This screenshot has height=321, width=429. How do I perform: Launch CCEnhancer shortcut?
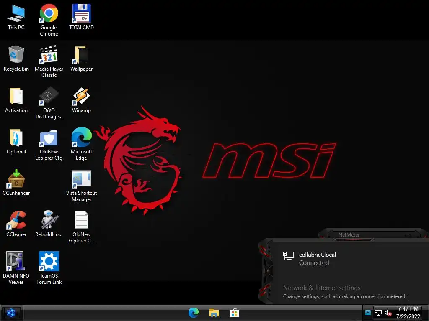pyautogui.click(x=16, y=183)
